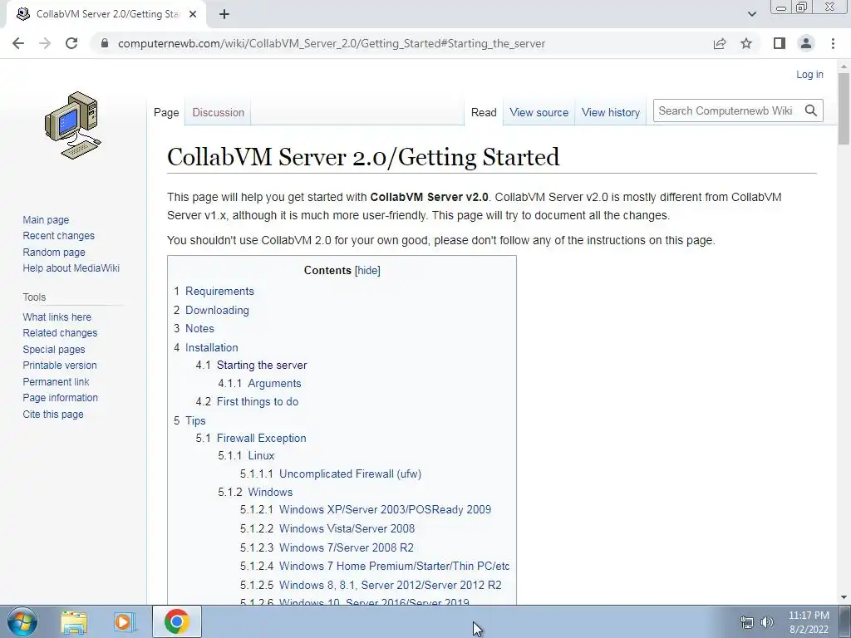Jump to Windows XP/Server 2003/POSReady 2009
This screenshot has width=851, height=638.
366,509
